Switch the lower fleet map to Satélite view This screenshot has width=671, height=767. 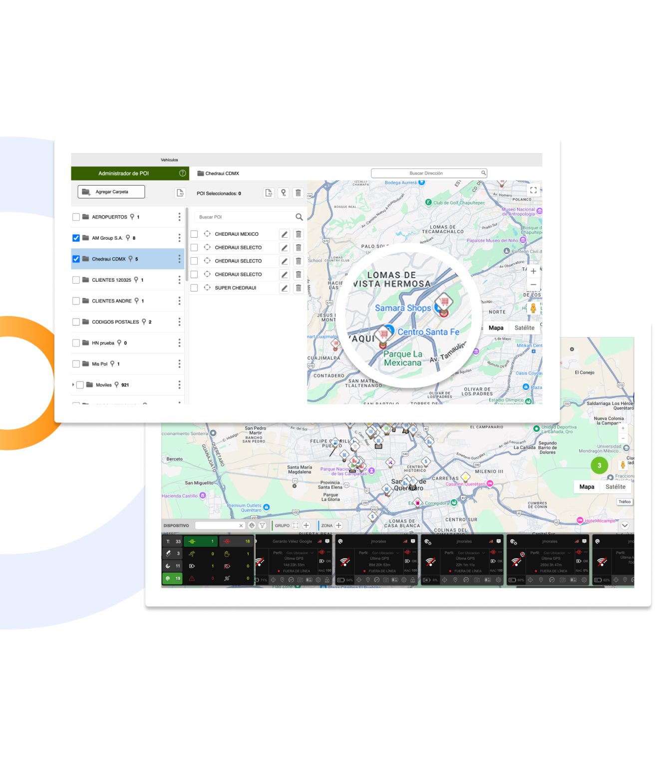click(x=615, y=487)
